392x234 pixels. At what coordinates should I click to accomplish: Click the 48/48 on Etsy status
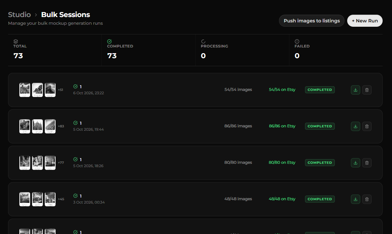coord(282,199)
